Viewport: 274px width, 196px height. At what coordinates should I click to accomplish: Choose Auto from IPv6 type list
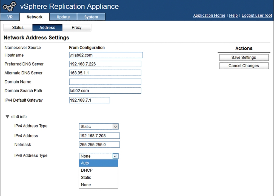[98, 163]
